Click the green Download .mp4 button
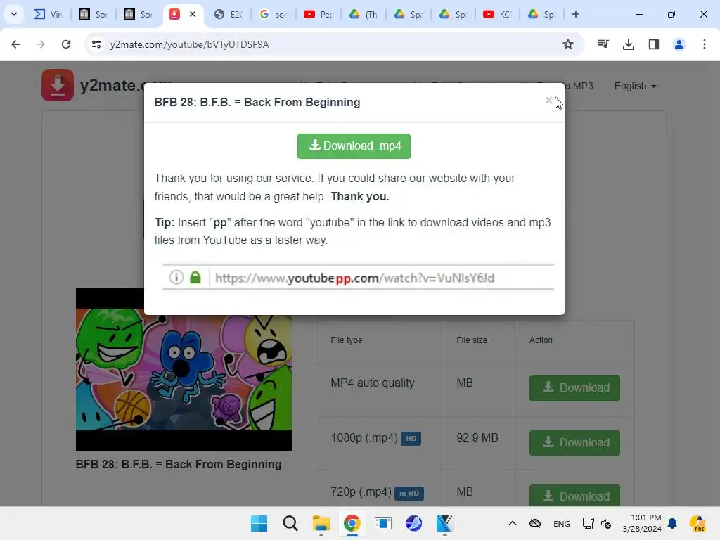 pos(354,146)
